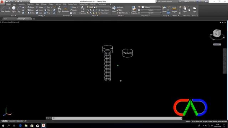Image resolution: width=228 pixels, height=128 pixels.
Task: Open the Annotate ribbon tab
Action: pyautogui.click(x=21, y=4)
